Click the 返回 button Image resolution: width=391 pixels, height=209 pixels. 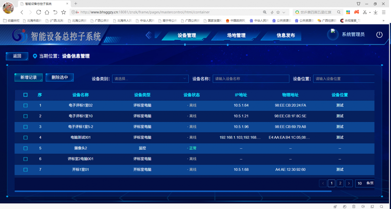coord(17,56)
